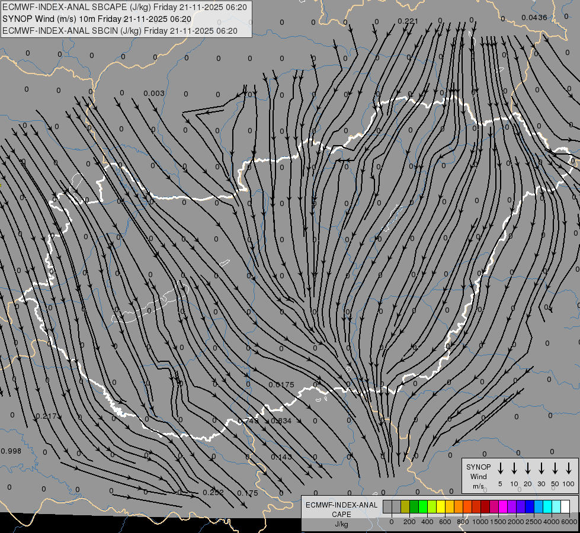The image size is (580, 533).
Task: Select the SYNOP Wind 10m title line
Action: pos(97,19)
